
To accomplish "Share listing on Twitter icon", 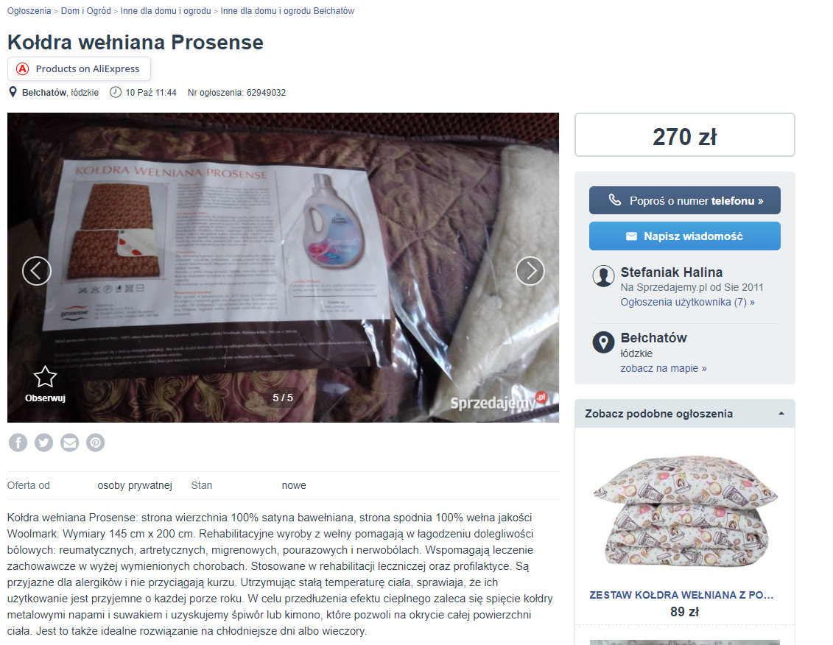I will [43, 443].
